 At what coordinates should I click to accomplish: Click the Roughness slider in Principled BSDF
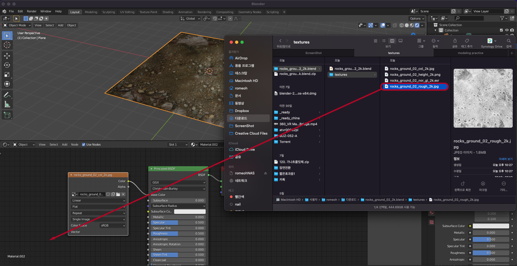pos(178,233)
